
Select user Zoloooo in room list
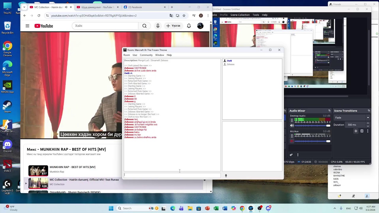tap(230, 64)
